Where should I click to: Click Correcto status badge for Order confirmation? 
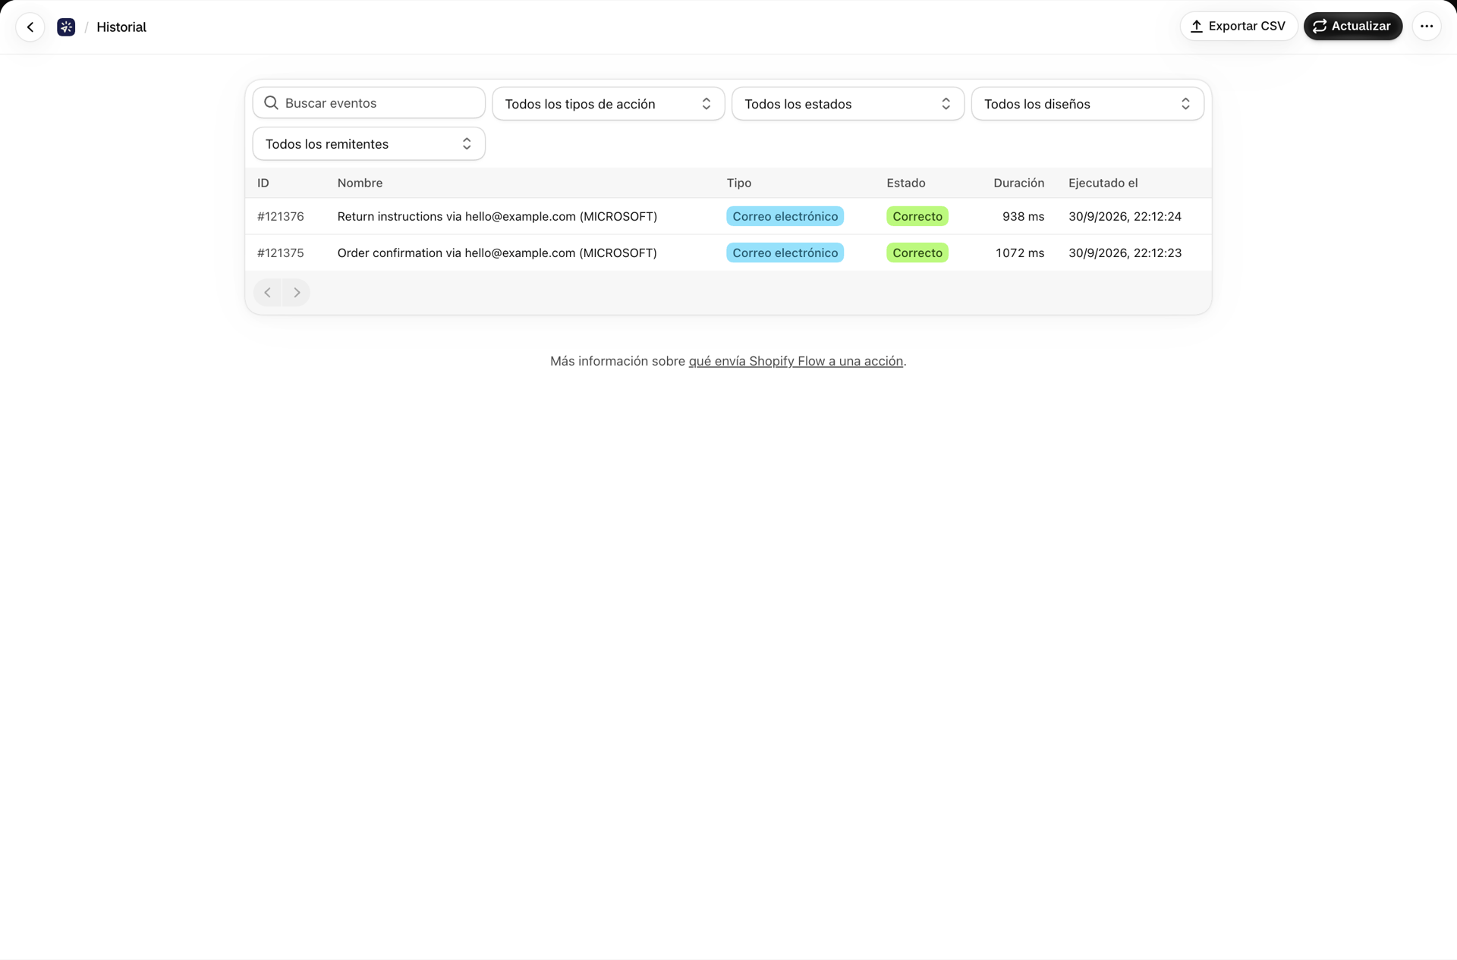click(x=917, y=253)
